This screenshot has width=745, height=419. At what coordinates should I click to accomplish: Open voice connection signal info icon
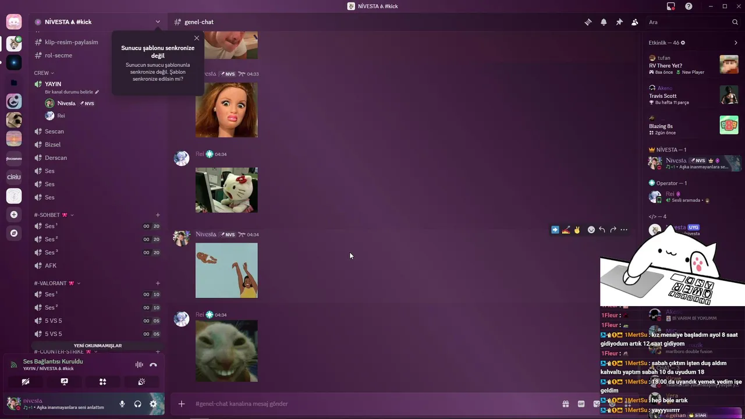pyautogui.click(x=13, y=365)
